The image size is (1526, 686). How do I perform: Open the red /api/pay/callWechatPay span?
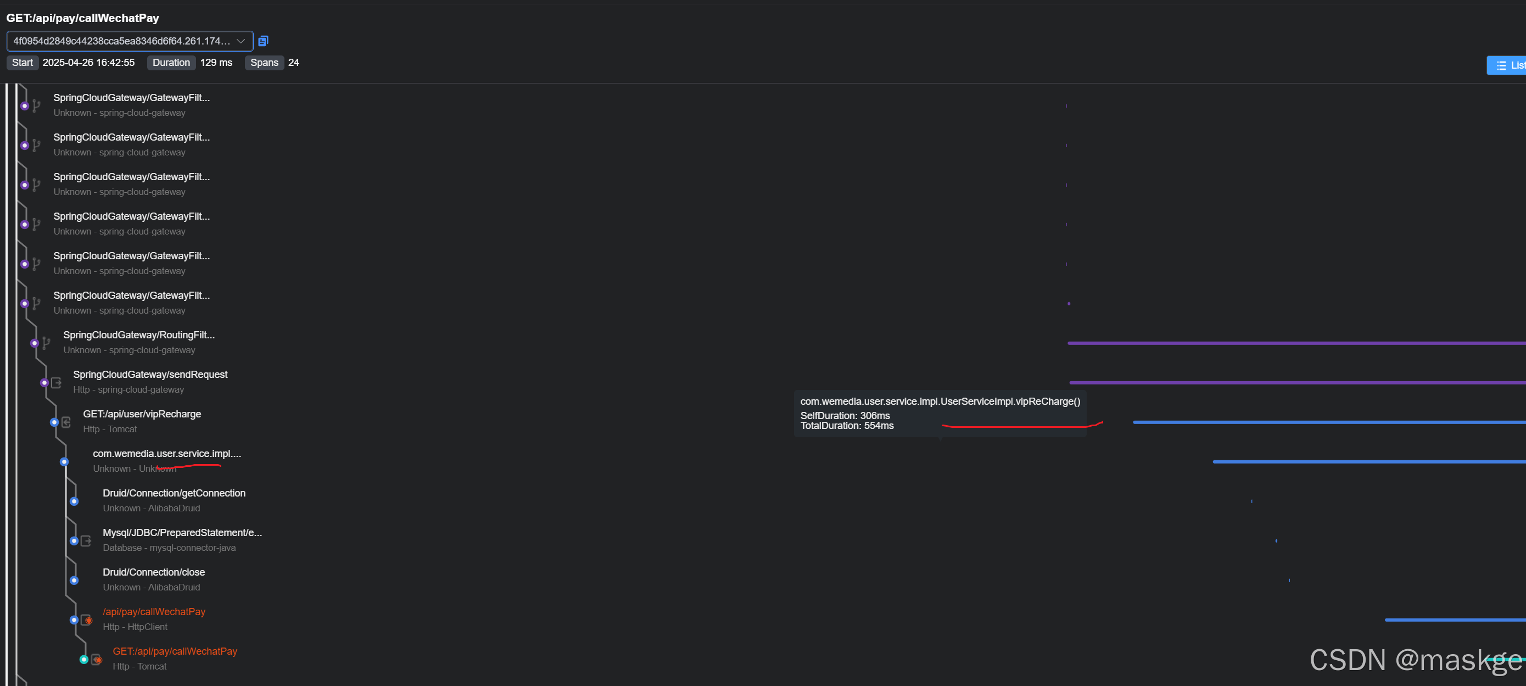coord(153,611)
